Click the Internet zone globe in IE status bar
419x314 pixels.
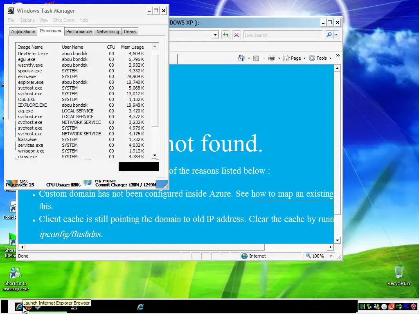(244, 256)
